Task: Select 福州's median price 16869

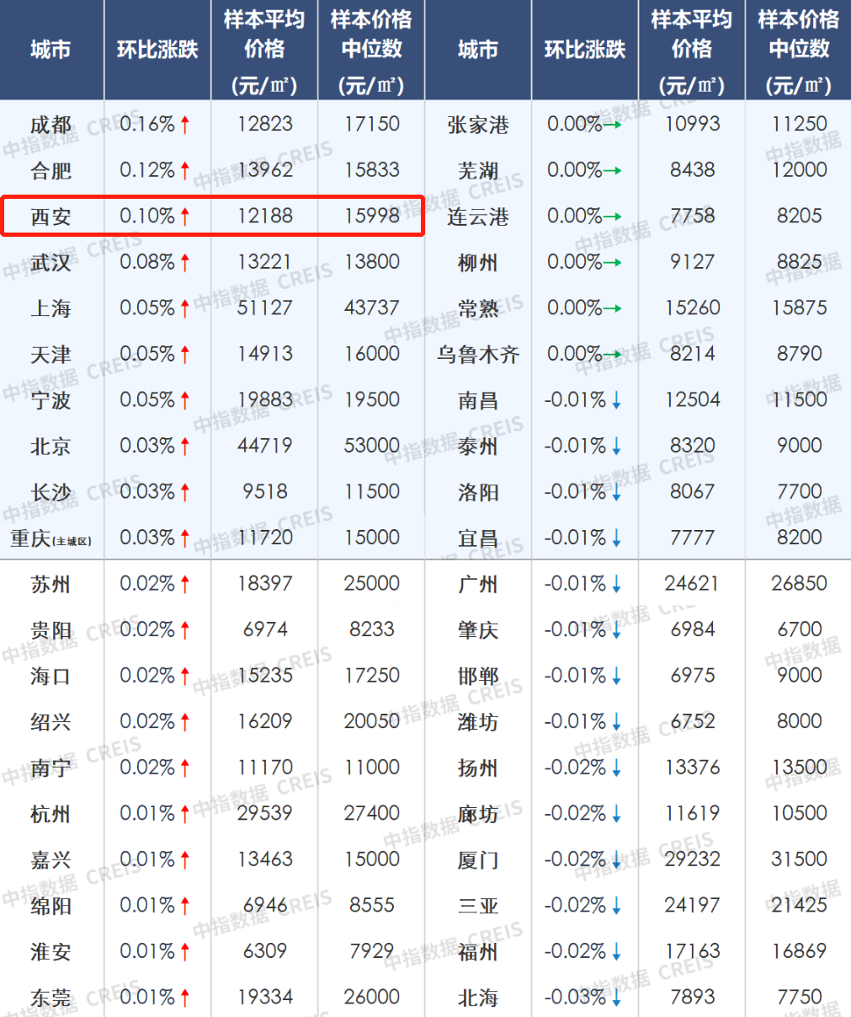Action: click(800, 950)
